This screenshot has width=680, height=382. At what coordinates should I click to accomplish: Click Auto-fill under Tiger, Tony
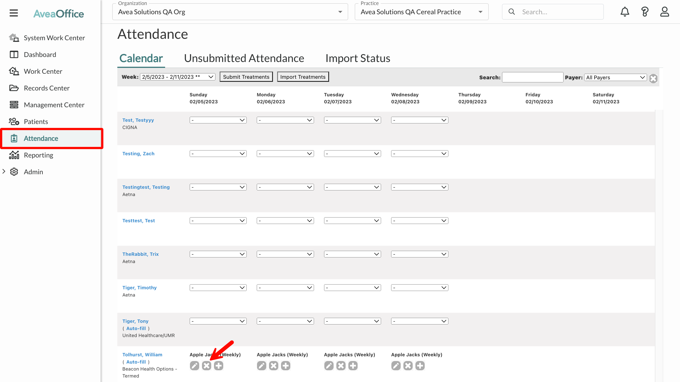click(x=136, y=328)
